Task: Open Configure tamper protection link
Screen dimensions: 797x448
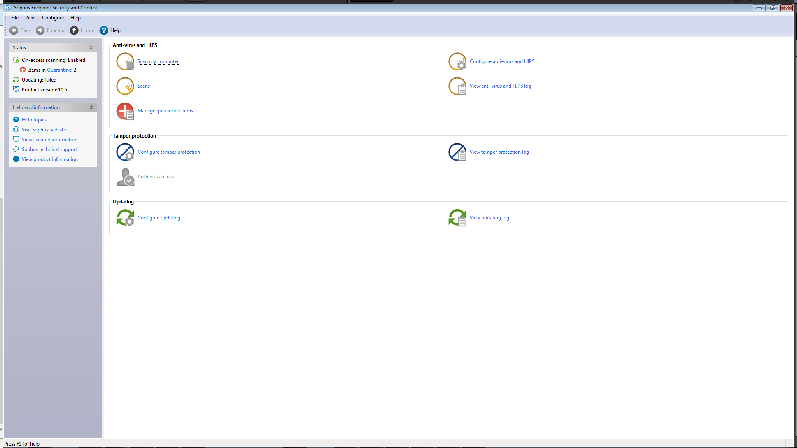Action: click(x=169, y=152)
